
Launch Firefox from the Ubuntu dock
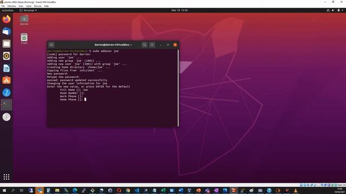6,19
